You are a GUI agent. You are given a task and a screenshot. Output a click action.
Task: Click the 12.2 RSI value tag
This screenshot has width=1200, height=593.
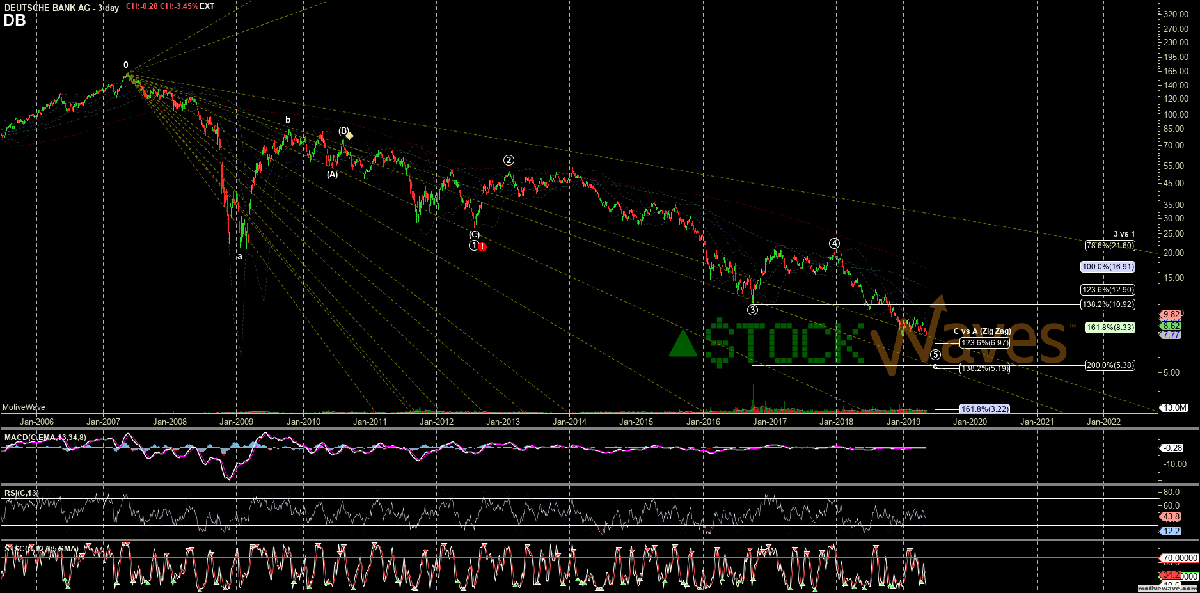(1171, 531)
